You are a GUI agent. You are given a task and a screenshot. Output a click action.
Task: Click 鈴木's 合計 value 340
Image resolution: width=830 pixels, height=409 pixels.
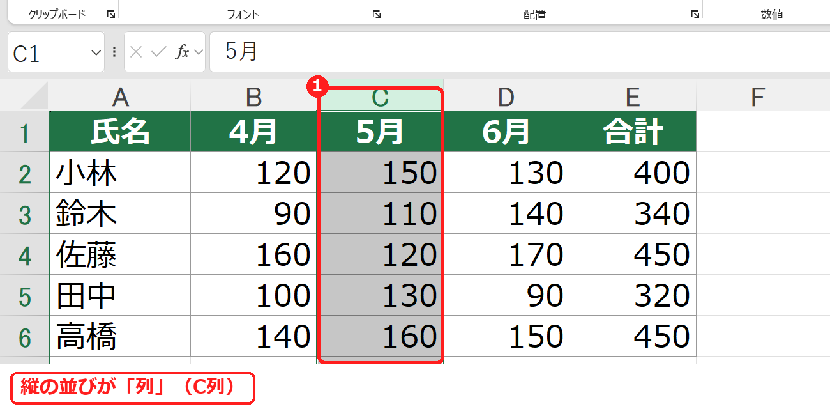[x=633, y=213]
